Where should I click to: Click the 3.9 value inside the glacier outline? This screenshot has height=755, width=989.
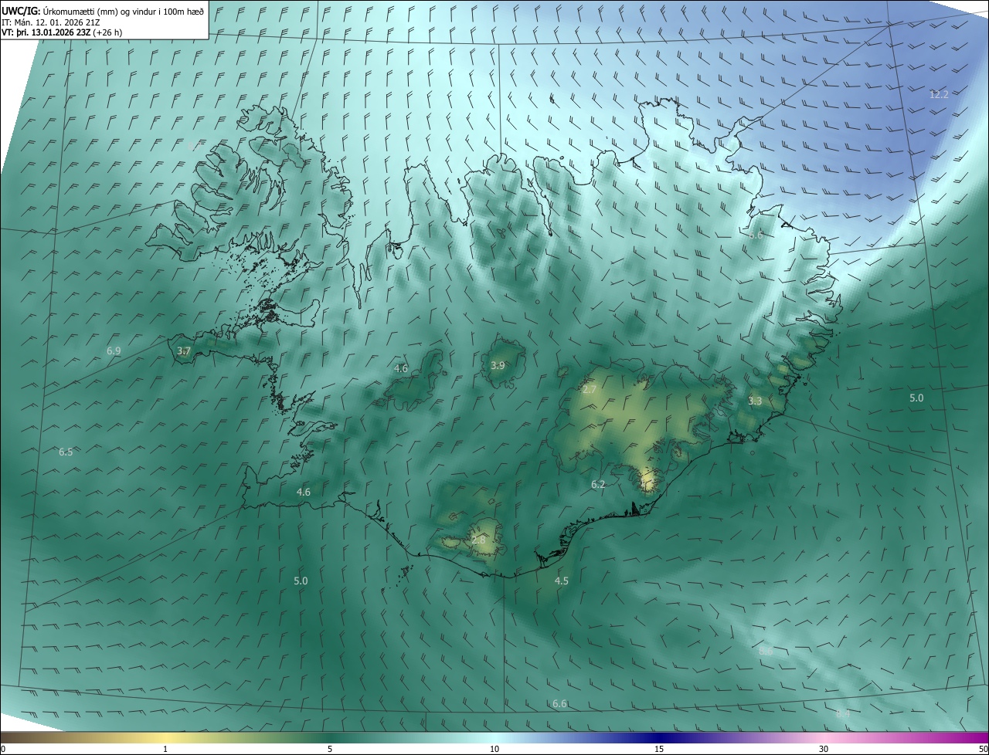498,365
